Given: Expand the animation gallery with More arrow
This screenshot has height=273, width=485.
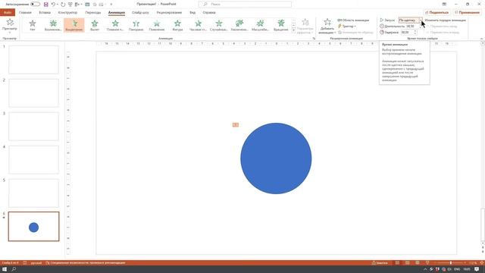Looking at the screenshot, I should tap(293, 30).
